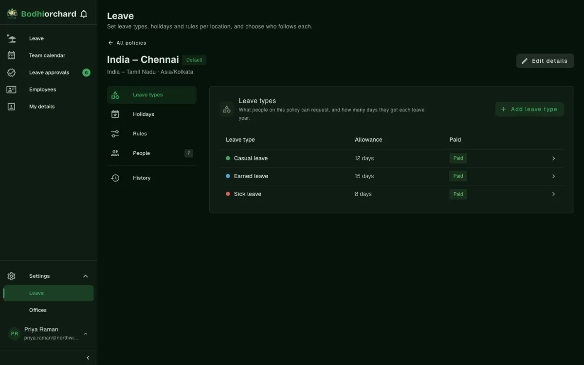584x365 pixels.
Task: Open Leave approvals page
Action: 49,73
